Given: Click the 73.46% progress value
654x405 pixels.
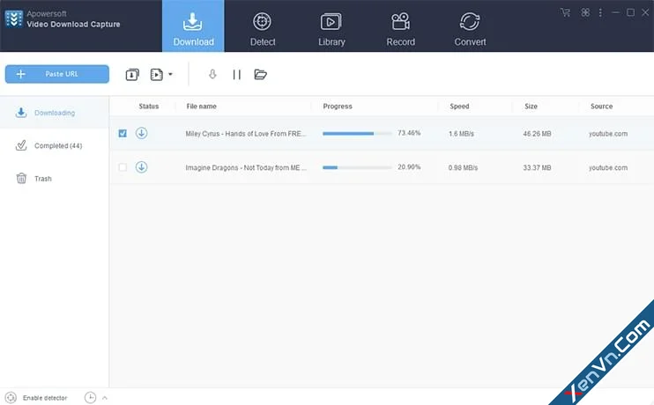Looking at the screenshot, I should [x=409, y=133].
